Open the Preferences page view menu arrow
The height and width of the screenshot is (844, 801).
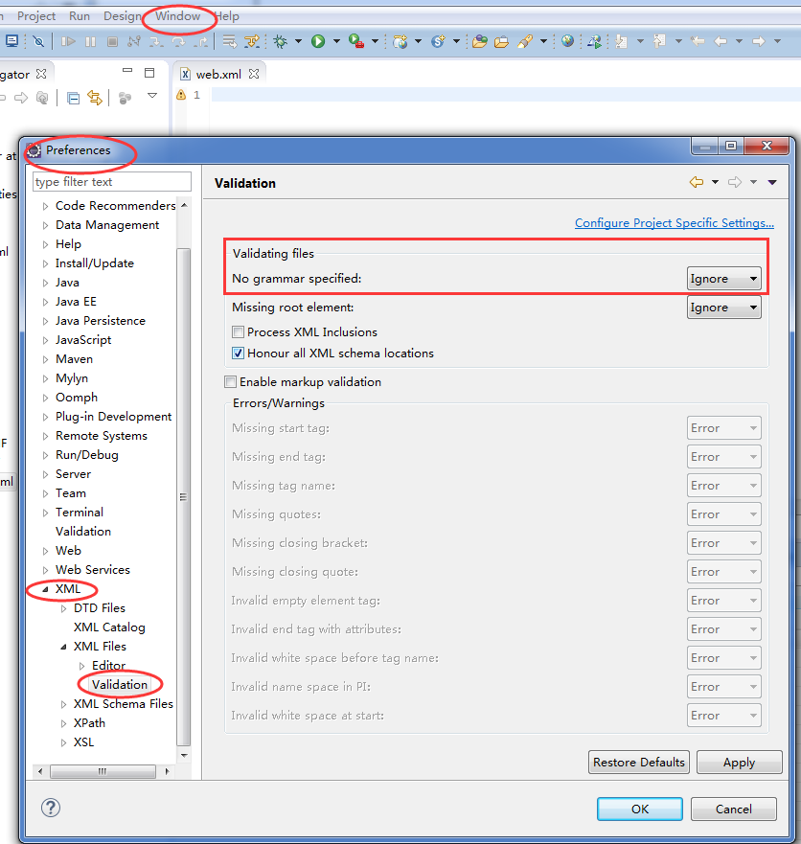tap(772, 182)
